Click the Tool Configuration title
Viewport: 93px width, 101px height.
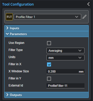(x=18, y=4)
